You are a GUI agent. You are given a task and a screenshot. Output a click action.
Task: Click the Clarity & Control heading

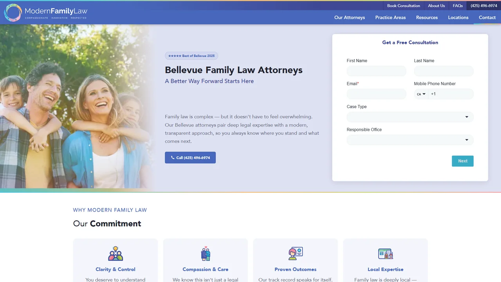pyautogui.click(x=115, y=269)
